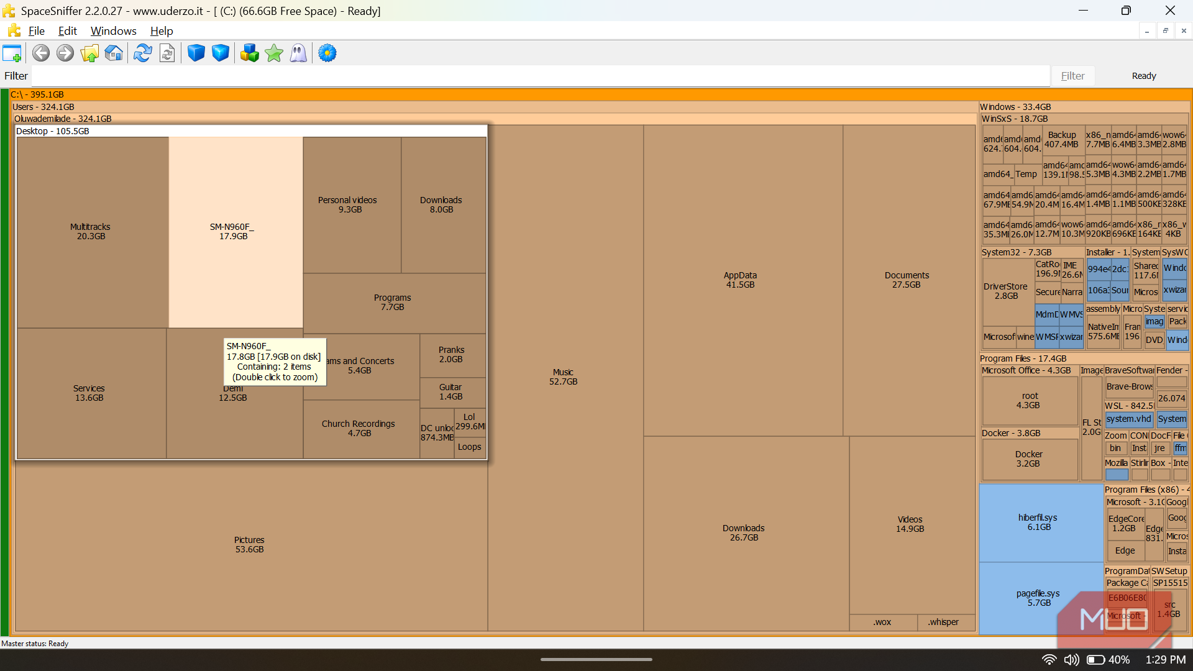Click the solid blue cube icon
1193x671 pixels.
[196, 53]
